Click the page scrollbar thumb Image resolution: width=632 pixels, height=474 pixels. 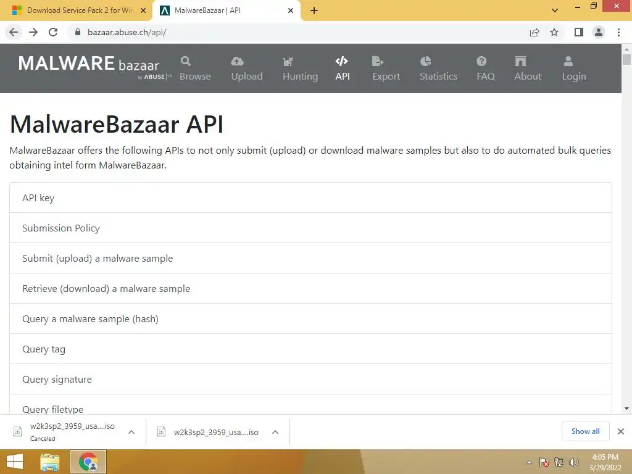(x=626, y=59)
